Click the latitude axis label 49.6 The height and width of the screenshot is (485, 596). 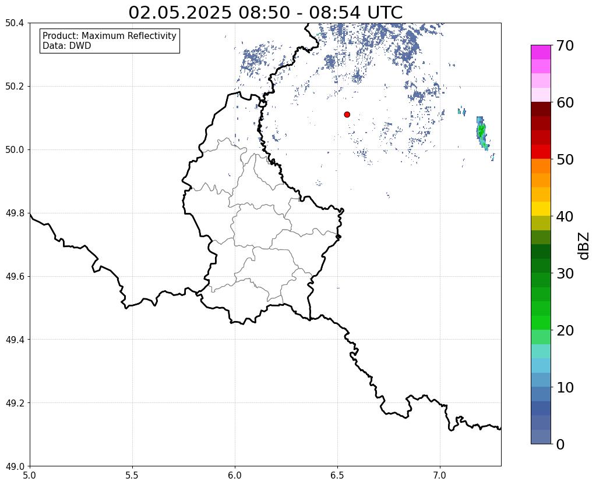click(15, 276)
